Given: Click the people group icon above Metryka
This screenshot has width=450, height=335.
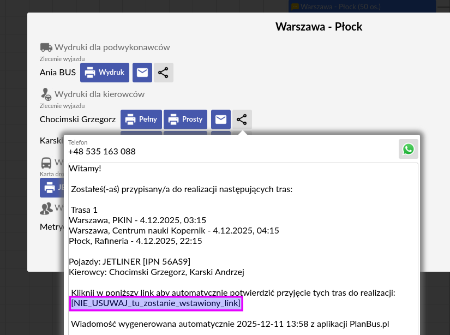Looking at the screenshot, I should (x=46, y=208).
